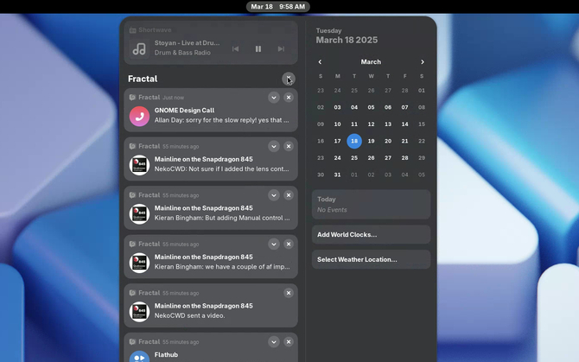Click the Shortwave app icon in media card

(x=132, y=30)
